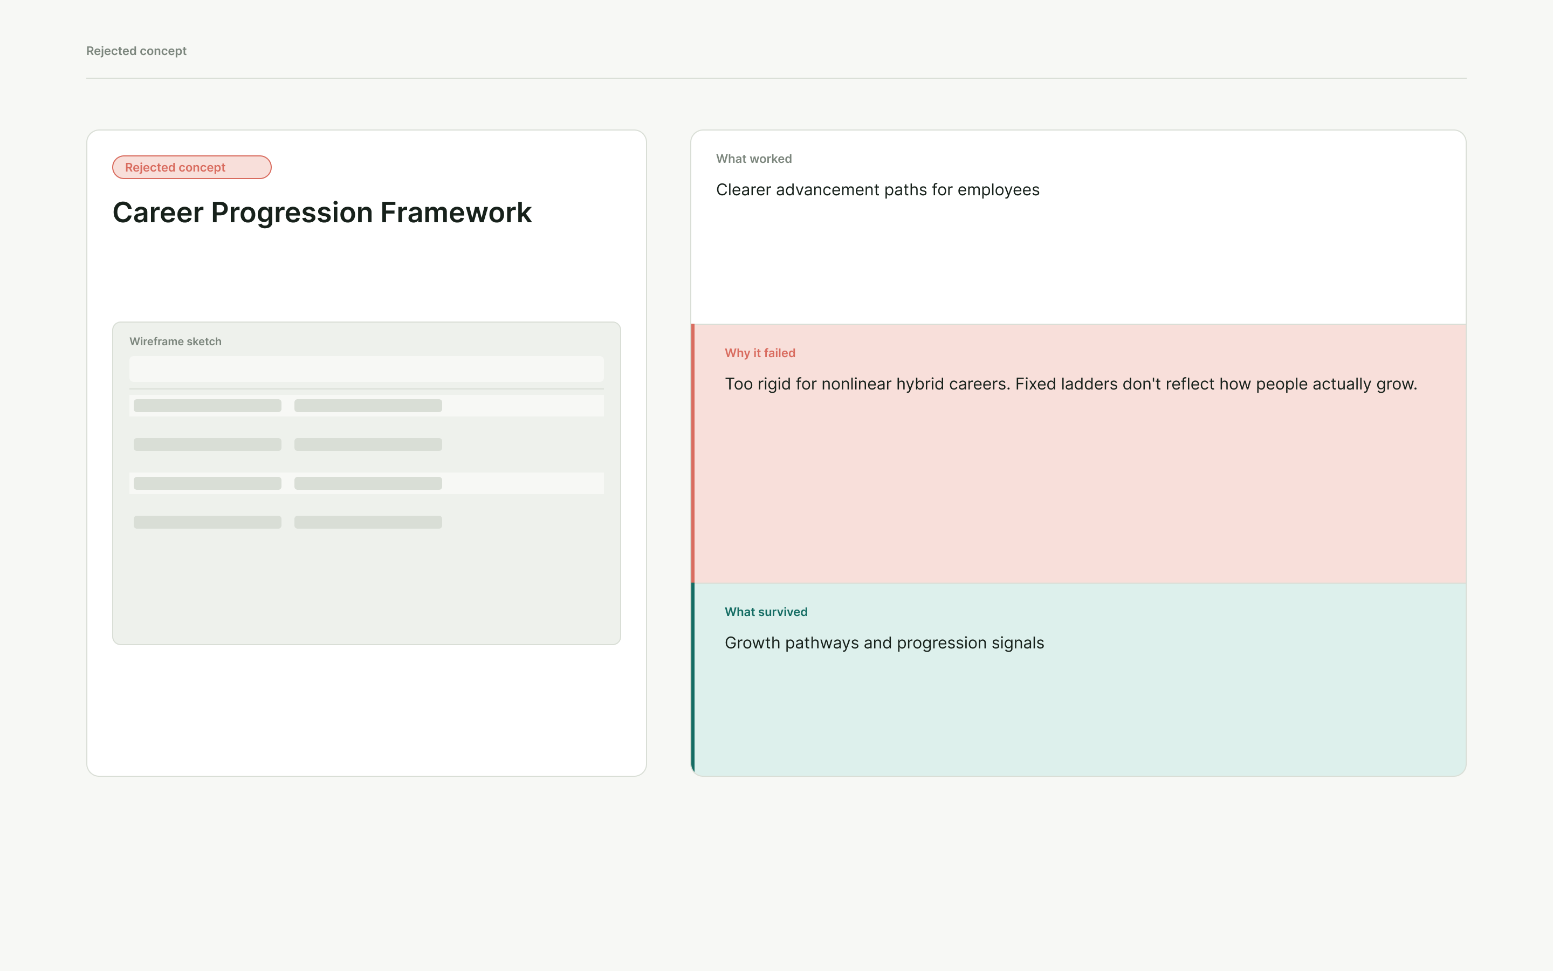The width and height of the screenshot is (1553, 971).
Task: Open the wireframe sketch thumbnail panel
Action: coord(367,483)
